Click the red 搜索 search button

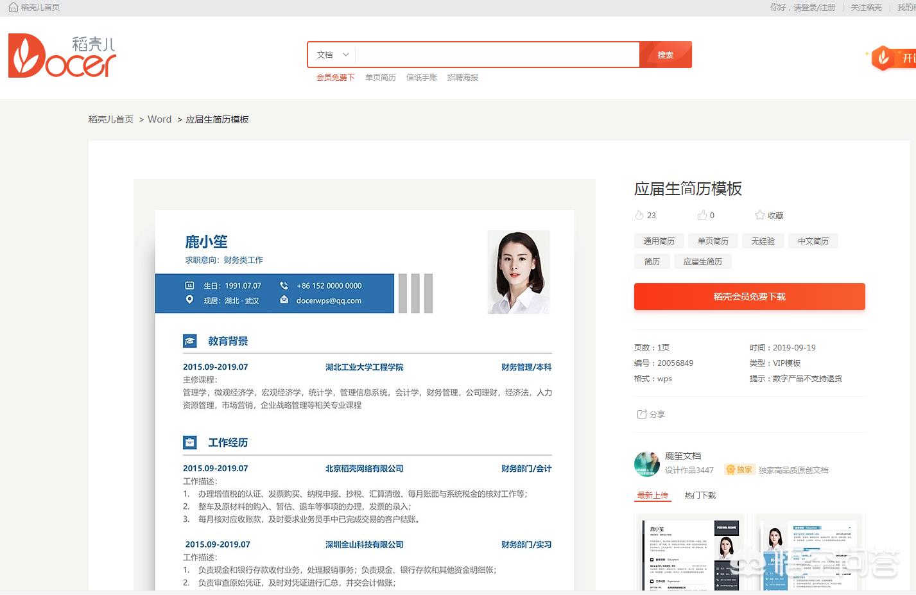(666, 55)
